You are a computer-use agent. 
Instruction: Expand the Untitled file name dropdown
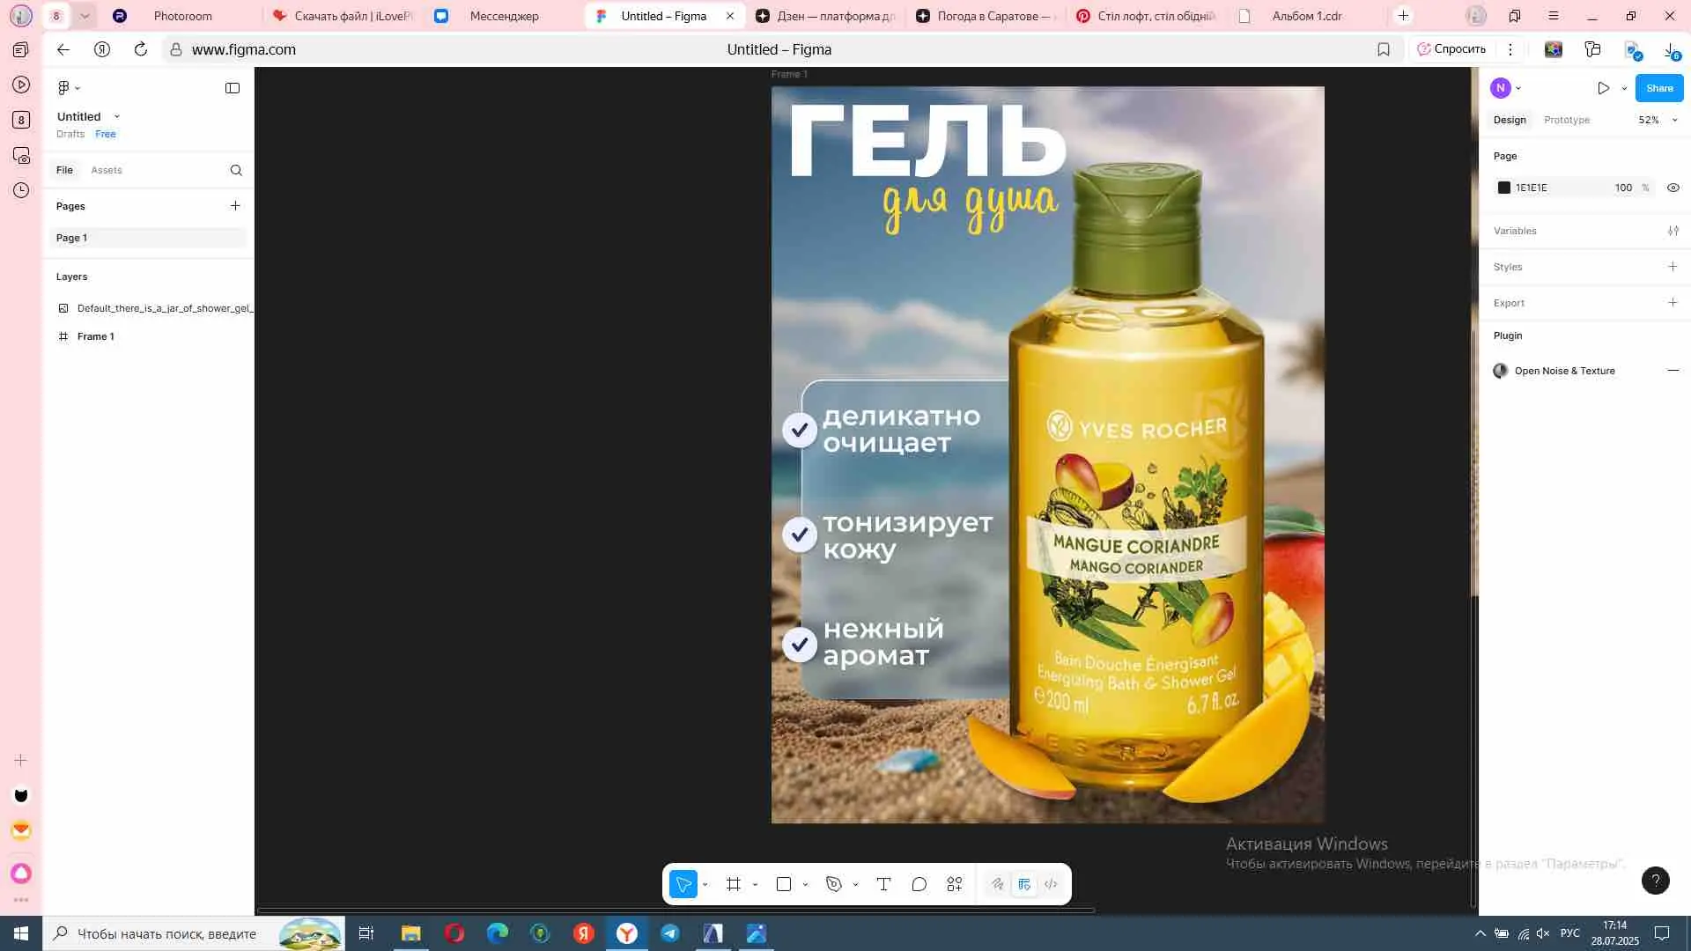tap(117, 116)
